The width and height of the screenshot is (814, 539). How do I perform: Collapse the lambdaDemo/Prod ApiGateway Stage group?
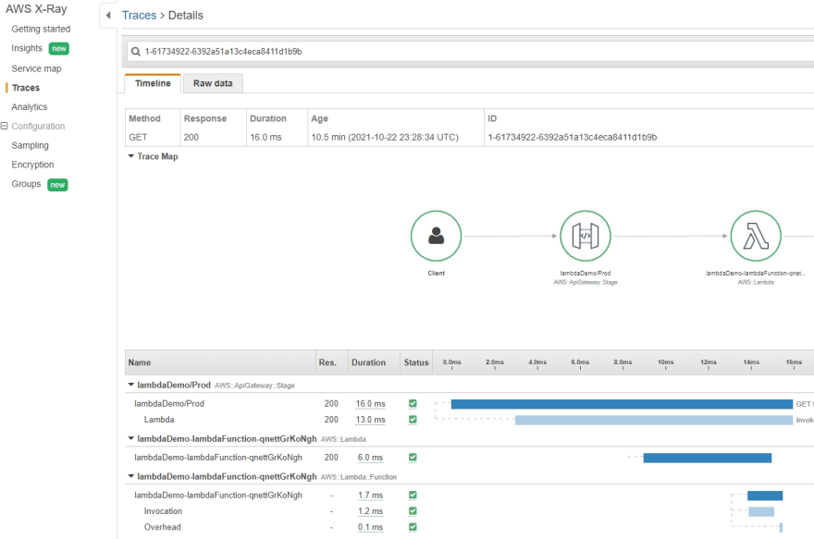[x=130, y=385]
